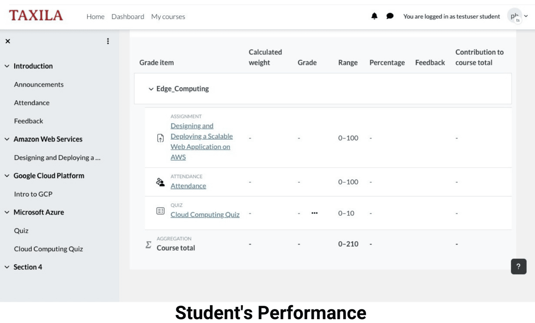535x323 pixels.
Task: Go to the Dashboard menu item
Action: pos(128,16)
